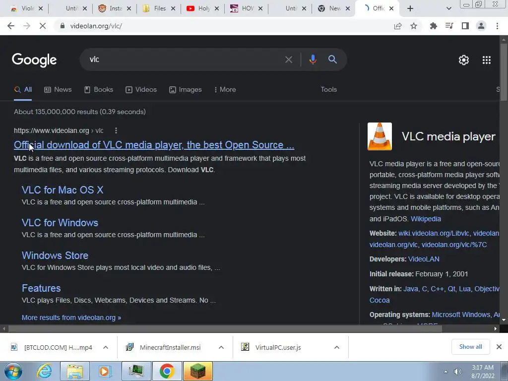
Task: Open More results from videolan.org
Action: (x=71, y=317)
